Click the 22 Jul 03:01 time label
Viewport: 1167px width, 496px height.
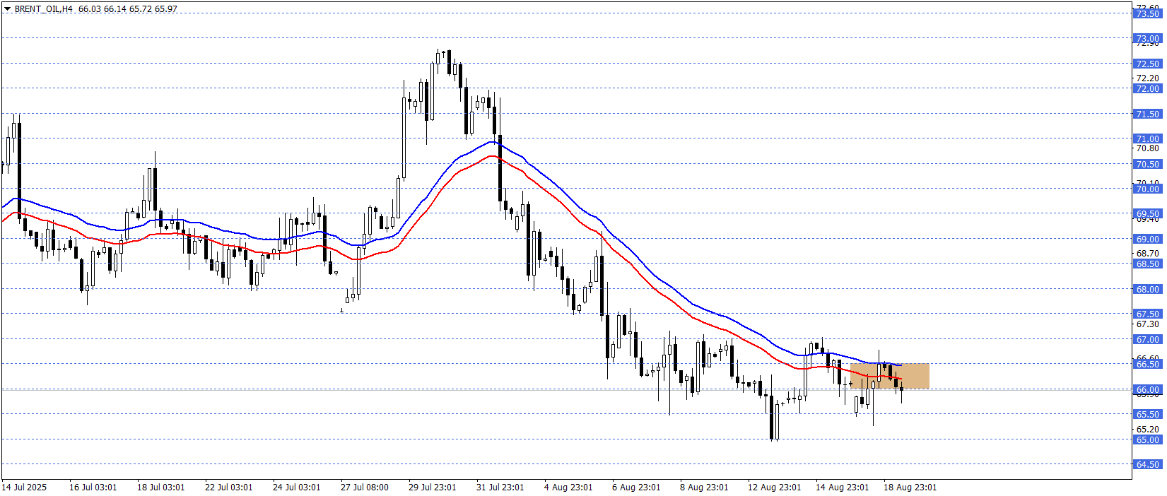click(x=229, y=488)
